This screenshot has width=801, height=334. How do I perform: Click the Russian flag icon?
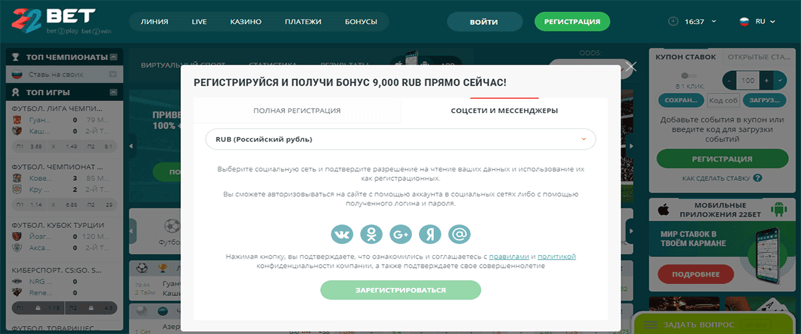tap(744, 21)
